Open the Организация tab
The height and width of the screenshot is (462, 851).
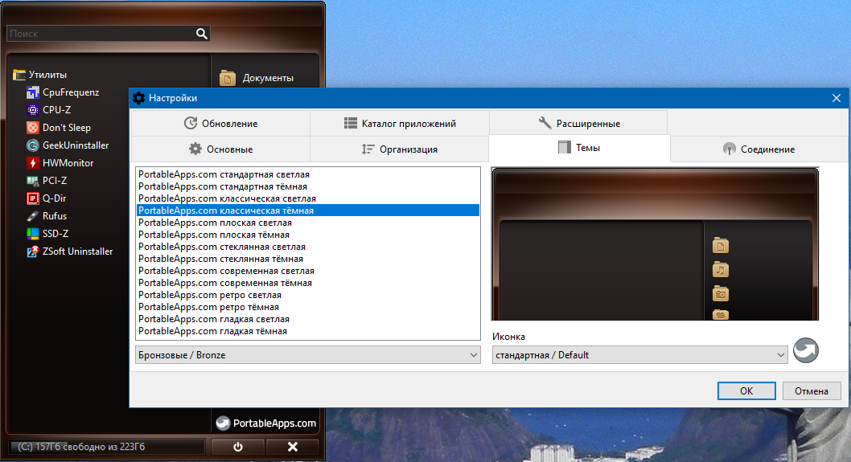coord(400,149)
